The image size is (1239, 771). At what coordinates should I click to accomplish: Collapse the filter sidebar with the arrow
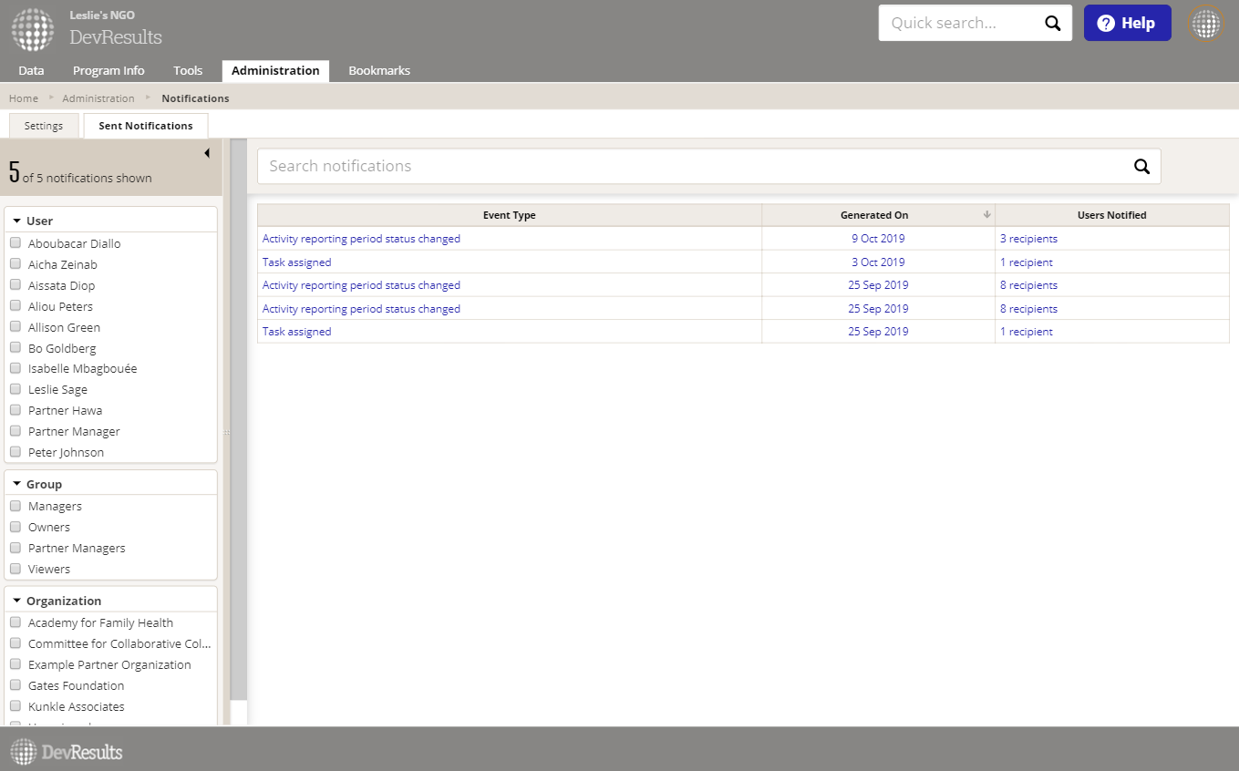click(x=207, y=153)
